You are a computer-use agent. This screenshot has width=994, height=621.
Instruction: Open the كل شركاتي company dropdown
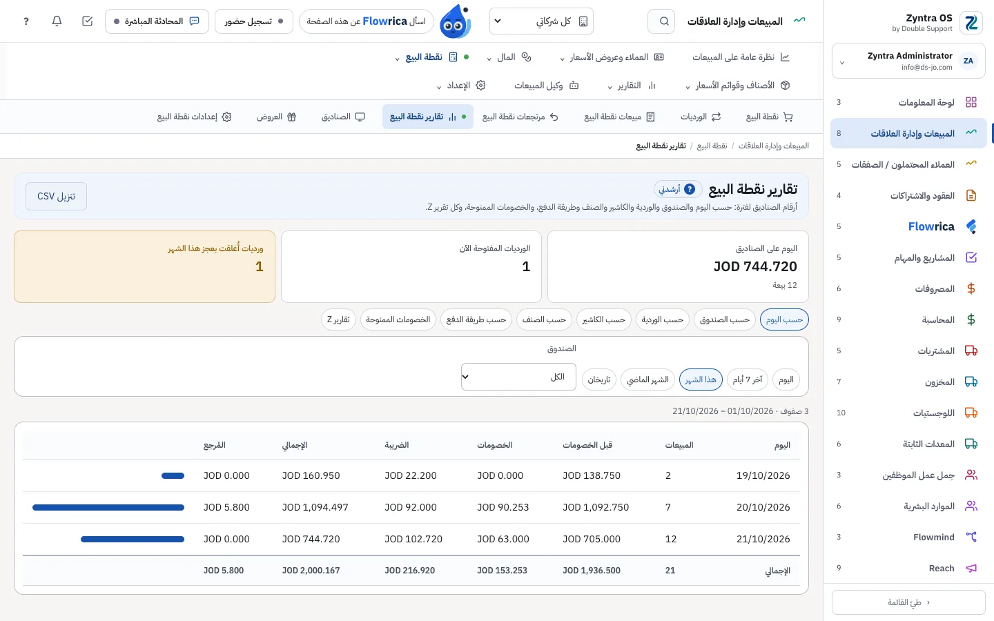pyautogui.click(x=541, y=21)
